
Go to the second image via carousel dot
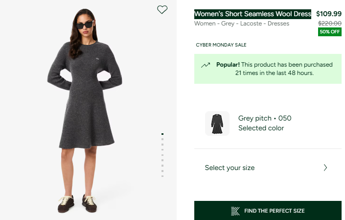coord(162,139)
